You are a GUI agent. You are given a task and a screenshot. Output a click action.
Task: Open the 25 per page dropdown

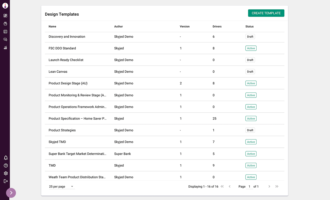click(62, 187)
